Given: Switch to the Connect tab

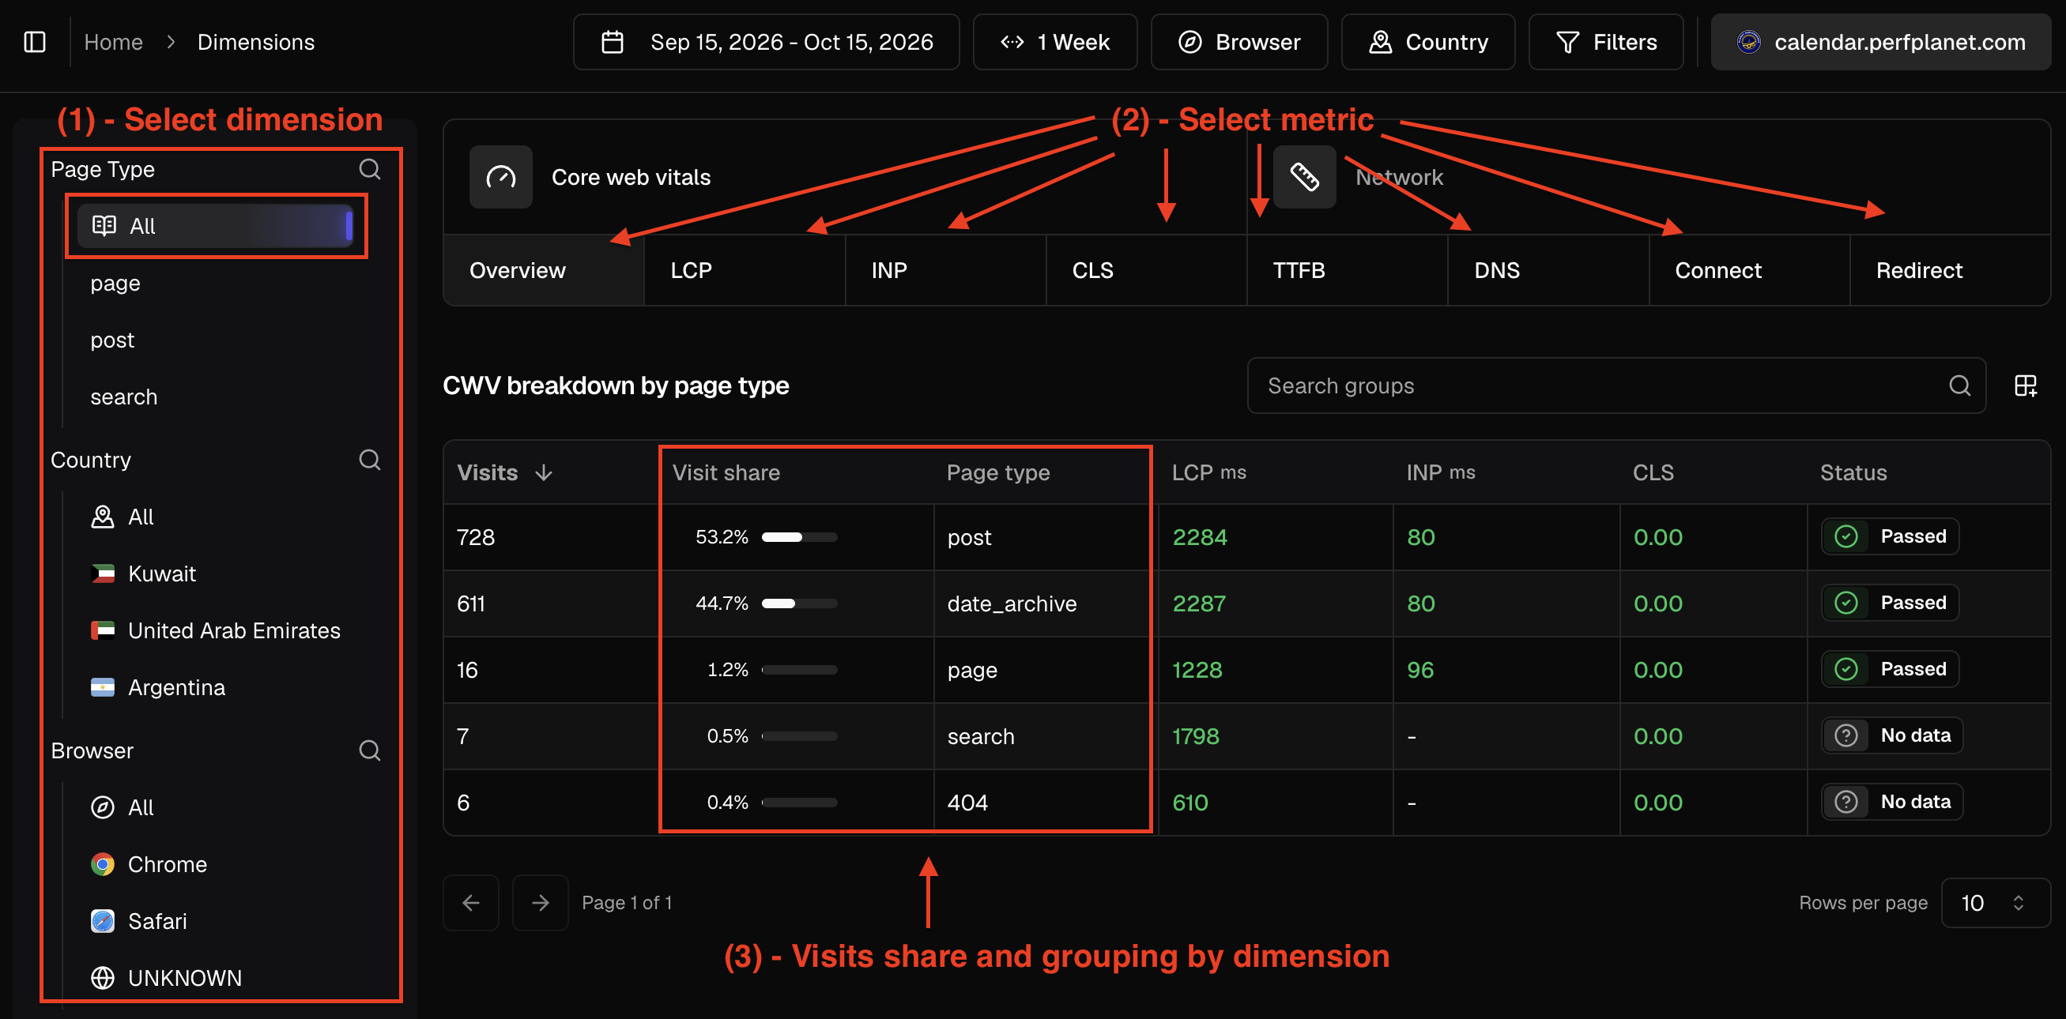Looking at the screenshot, I should pyautogui.click(x=1750, y=270).
